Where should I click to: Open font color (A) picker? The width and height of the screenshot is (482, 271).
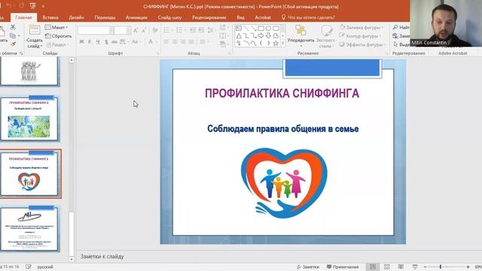(152, 41)
